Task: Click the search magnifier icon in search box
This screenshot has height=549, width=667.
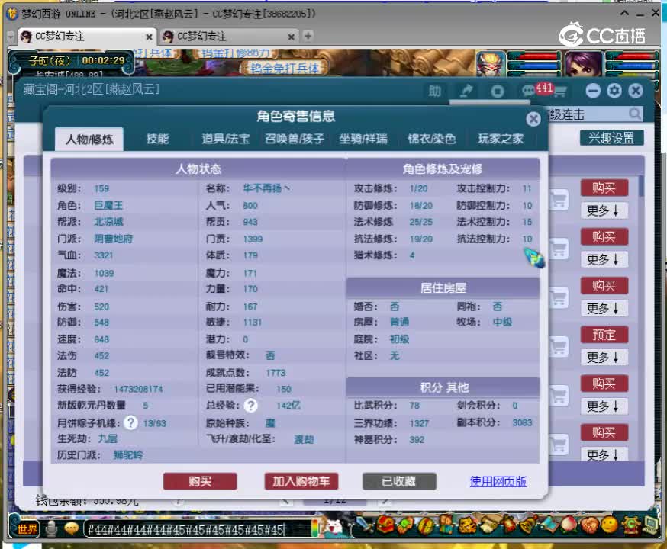Action: tap(635, 114)
